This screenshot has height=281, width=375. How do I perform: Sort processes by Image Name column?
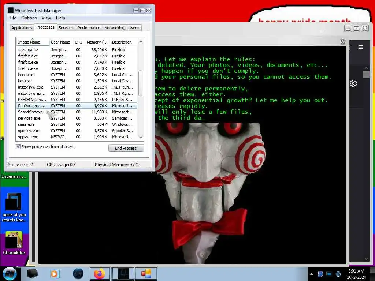33,42
